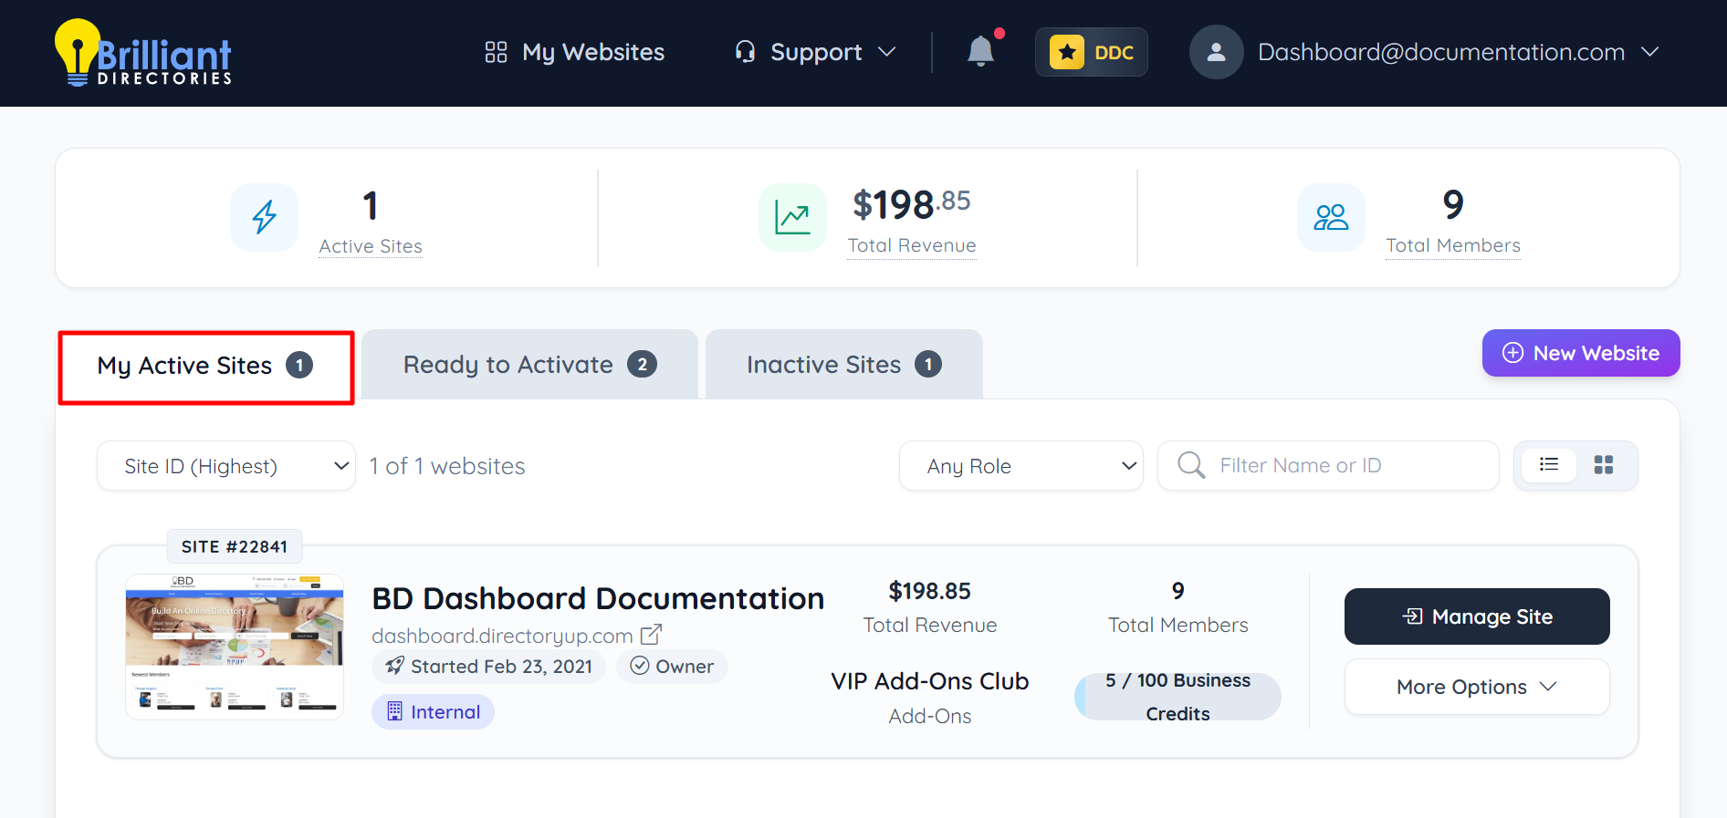Image resolution: width=1727 pixels, height=818 pixels.
Task: Switch to list view
Action: [1549, 465]
